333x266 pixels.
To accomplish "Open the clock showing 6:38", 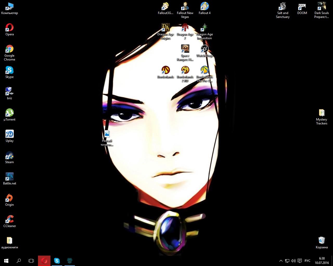I will click(322, 261).
